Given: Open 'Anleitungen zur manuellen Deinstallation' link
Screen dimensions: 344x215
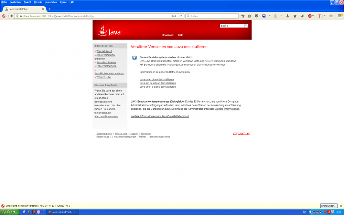Looking at the screenshot, I should [189, 65].
